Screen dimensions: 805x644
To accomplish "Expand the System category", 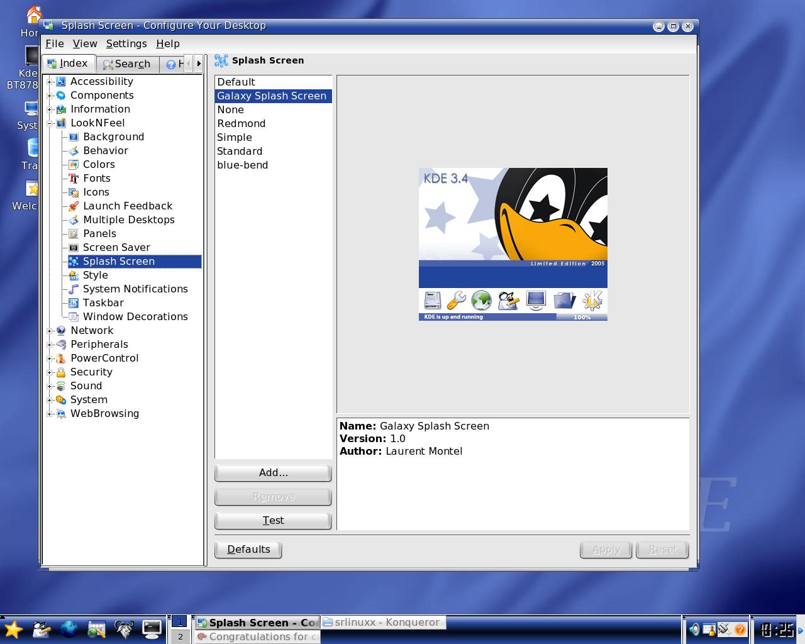I will pos(50,400).
